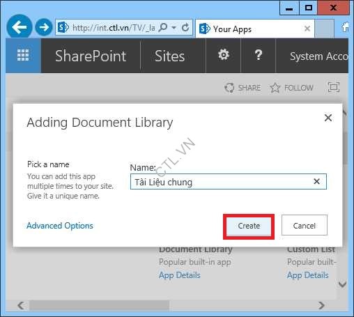Click the Focus on Content icon
Image resolution: width=354 pixels, height=317 pixels.
coord(334,87)
